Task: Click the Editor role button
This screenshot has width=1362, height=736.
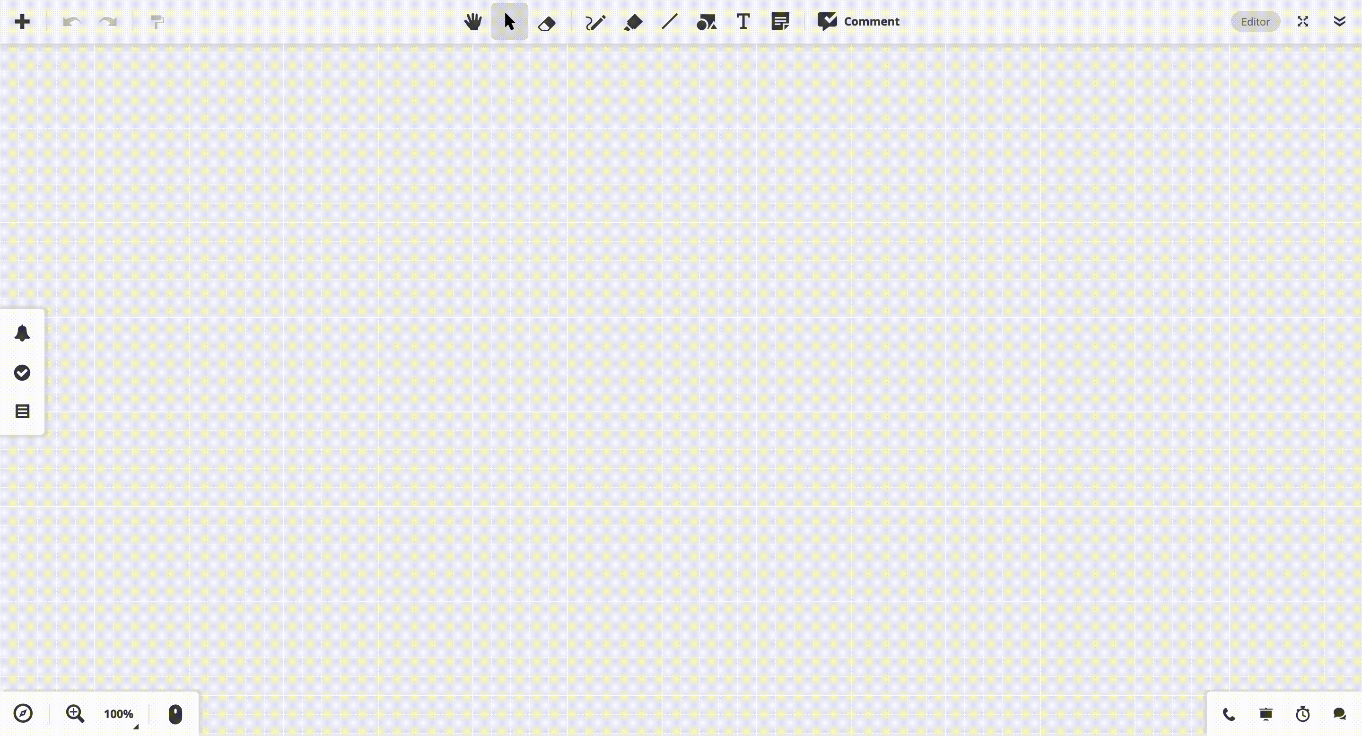Action: [x=1255, y=21]
